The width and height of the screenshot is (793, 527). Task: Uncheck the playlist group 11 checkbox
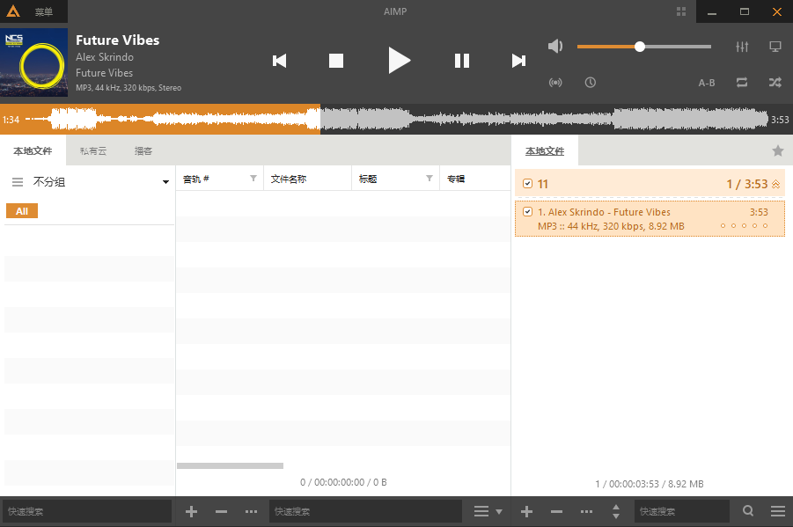pos(527,184)
